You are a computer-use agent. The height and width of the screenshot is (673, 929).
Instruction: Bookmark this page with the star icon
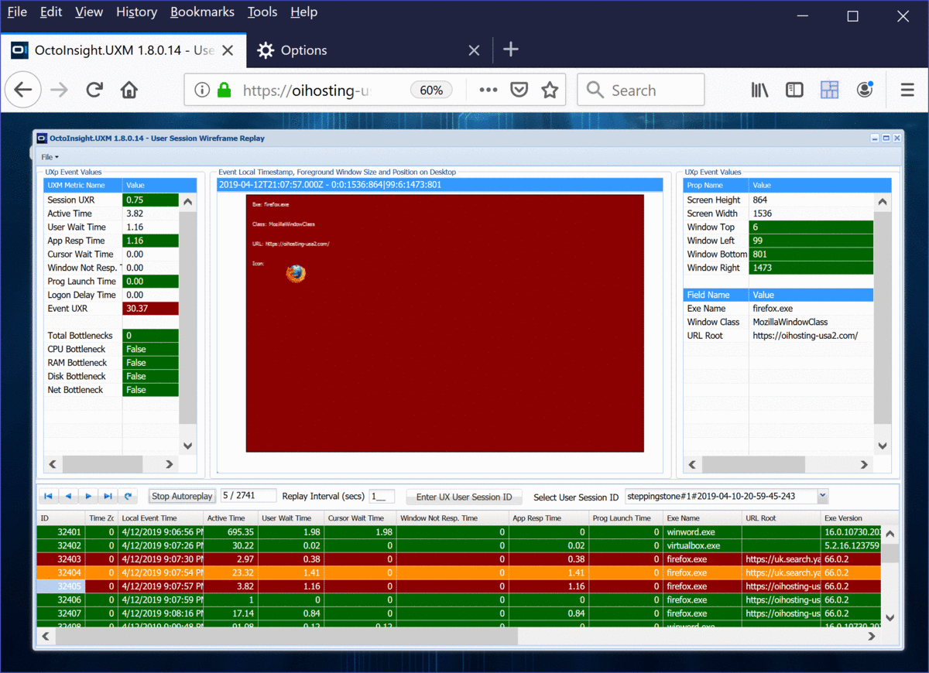pyautogui.click(x=550, y=91)
